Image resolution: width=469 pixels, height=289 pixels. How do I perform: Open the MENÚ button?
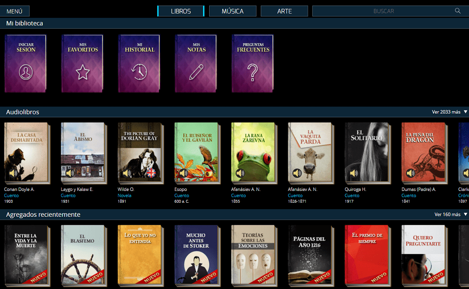(15, 11)
